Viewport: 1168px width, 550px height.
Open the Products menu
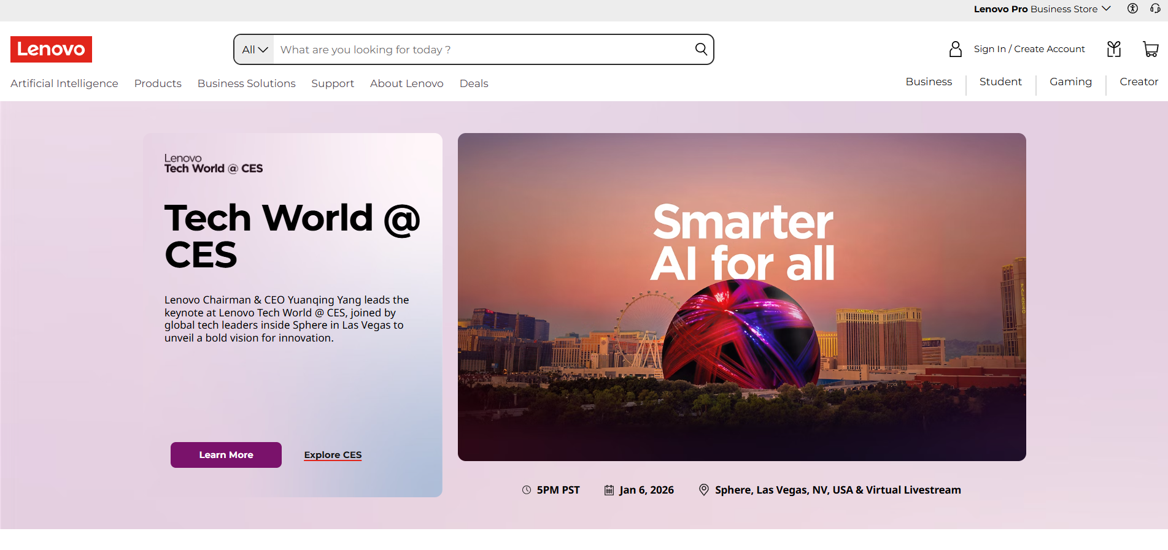[x=158, y=83]
